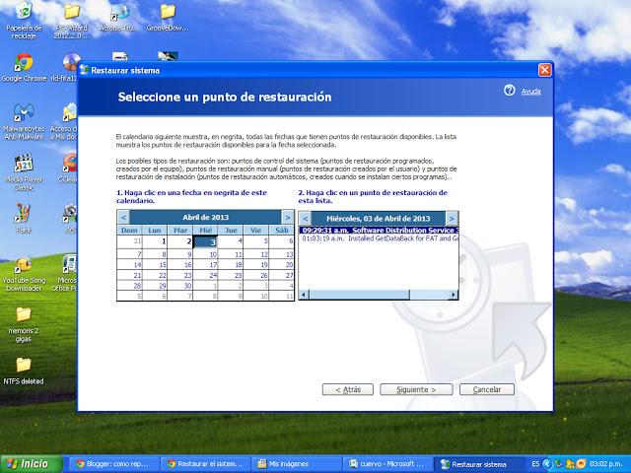Select the highlighted April 3 date

pyautogui.click(x=206, y=241)
